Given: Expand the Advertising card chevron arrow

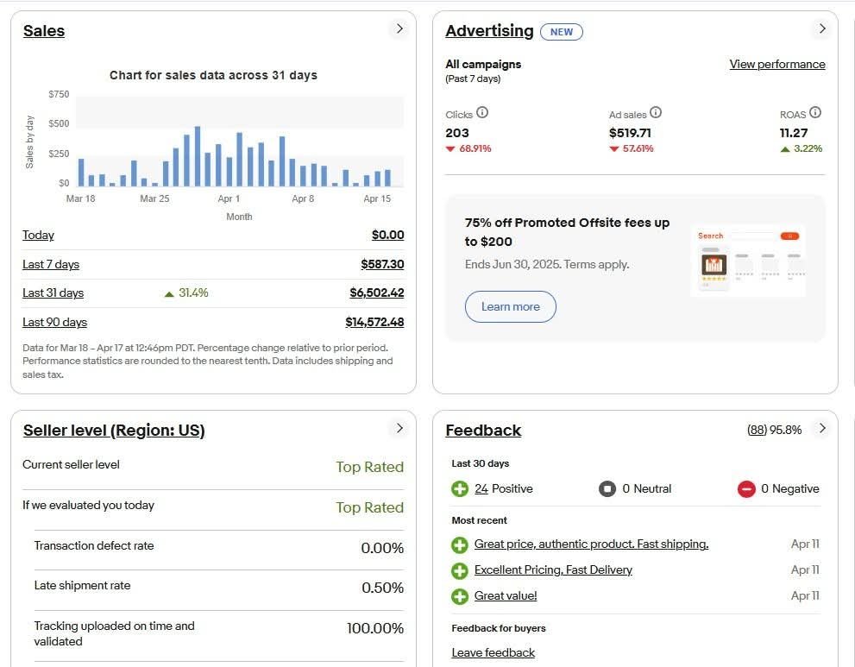Looking at the screenshot, I should pos(822,28).
